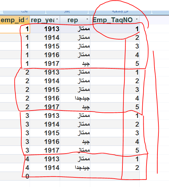Select the emp_id column header
This screenshot has height=187, width=169.
pos(15,20)
